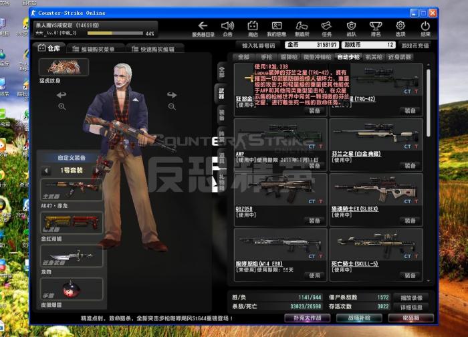
Task: Open the 咆哮怒焰 (M14 EBR) name link
Action: (x=259, y=264)
